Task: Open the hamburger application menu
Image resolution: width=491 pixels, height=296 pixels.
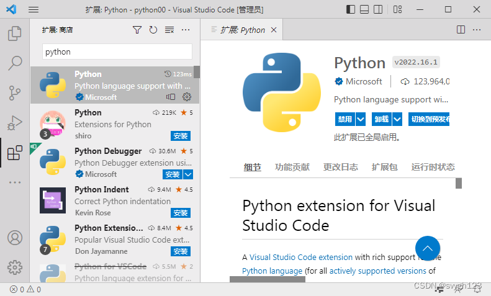Action: 34,10
